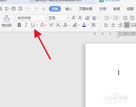Align text left
The height and width of the screenshot is (107, 136).
(x=106, y=25)
